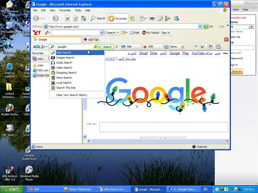
Task: Click the green AOL Search button
Action: [107, 47]
